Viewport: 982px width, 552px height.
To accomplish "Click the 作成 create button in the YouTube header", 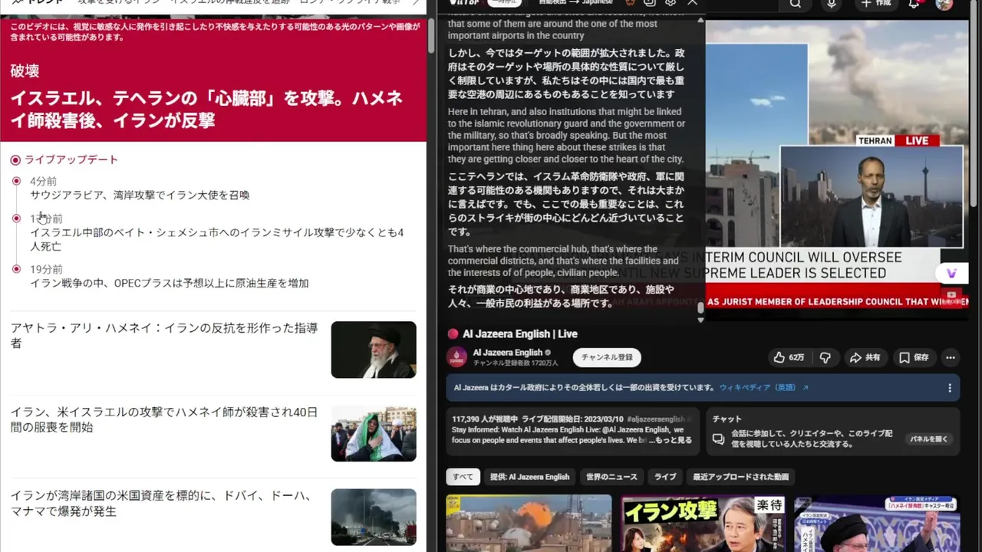I will point(875,4).
